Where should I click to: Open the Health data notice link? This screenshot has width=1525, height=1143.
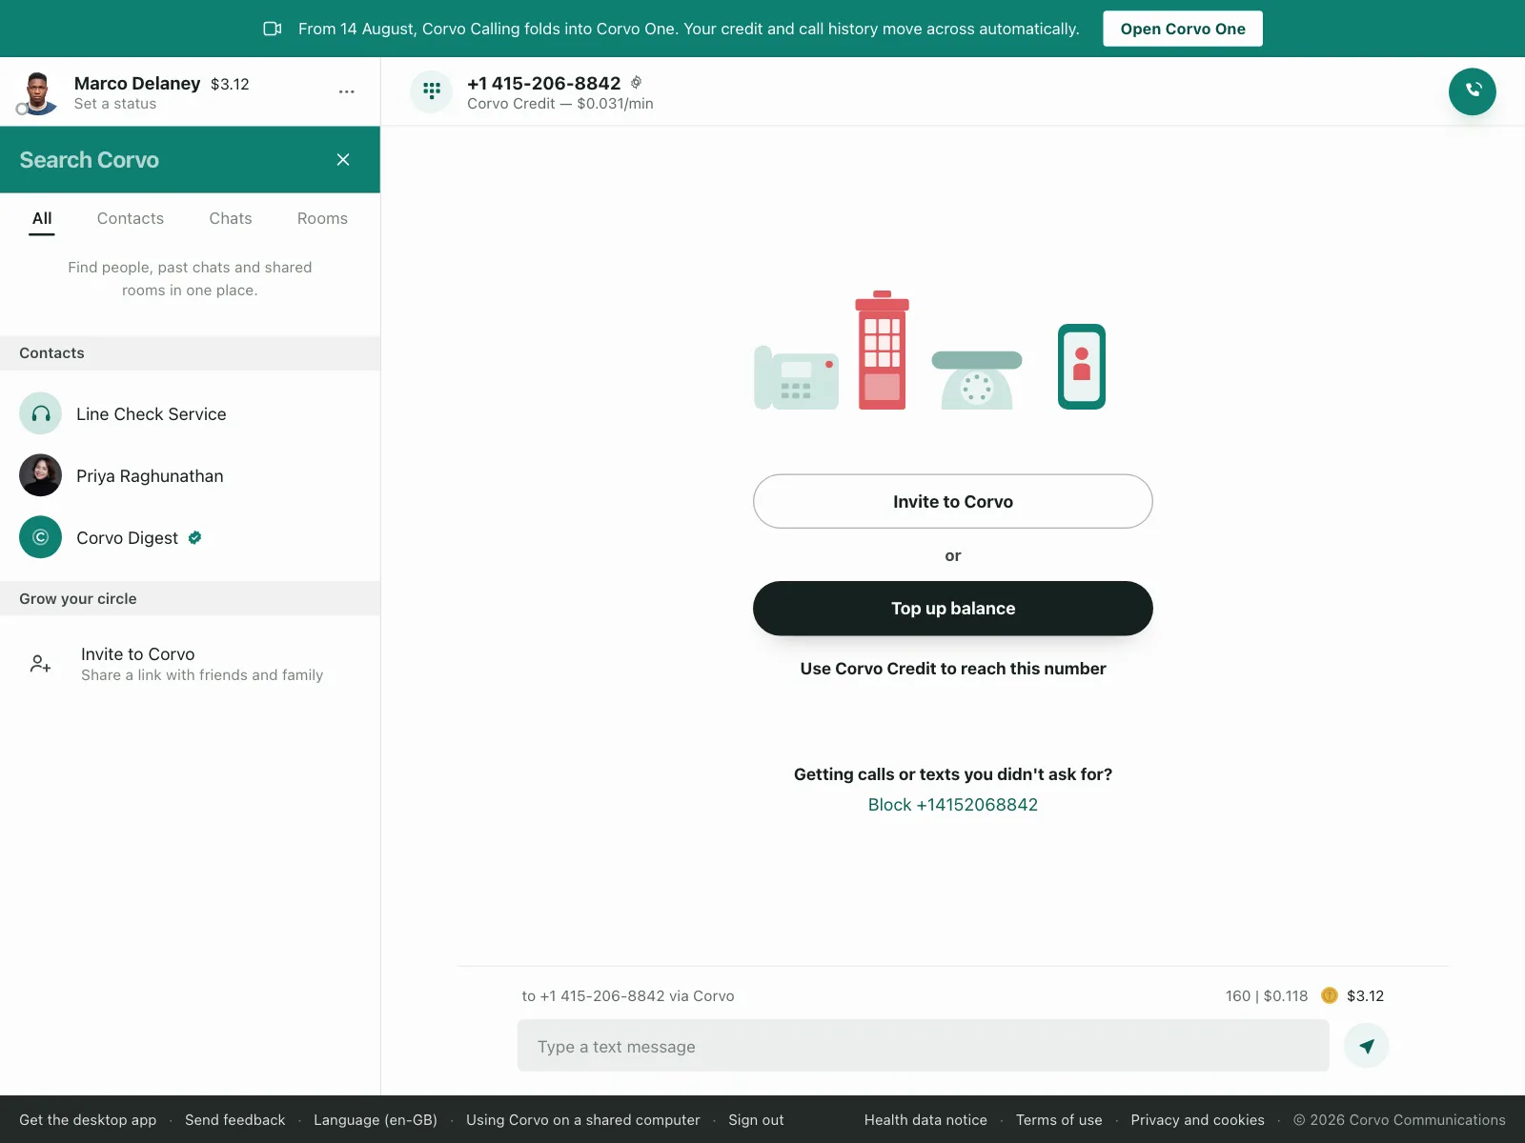[x=925, y=1120]
